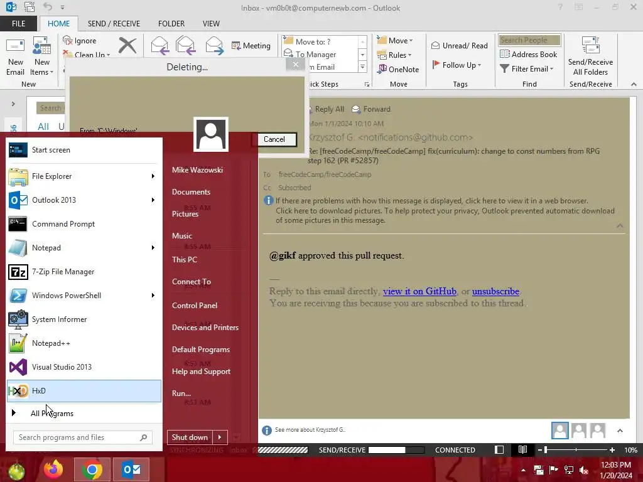Open the Follow Up flag dropdown

tap(457, 65)
